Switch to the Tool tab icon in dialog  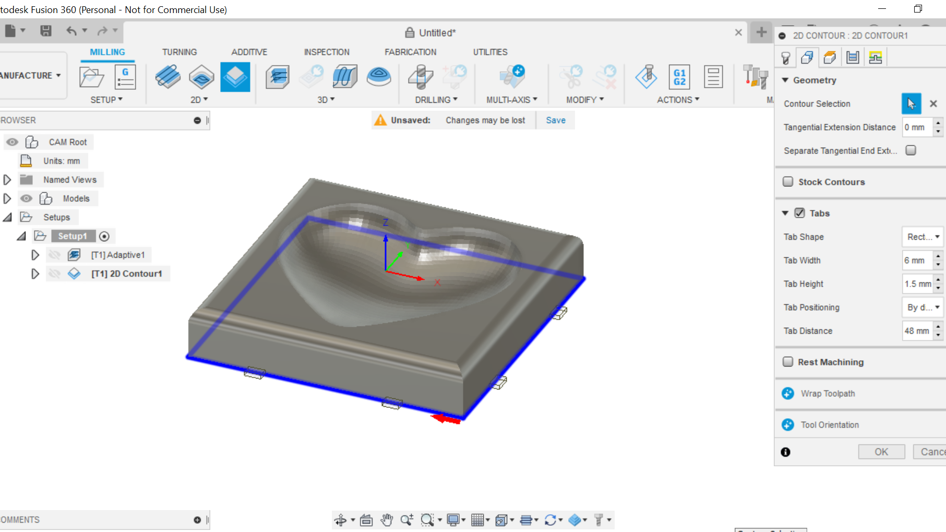pos(786,57)
